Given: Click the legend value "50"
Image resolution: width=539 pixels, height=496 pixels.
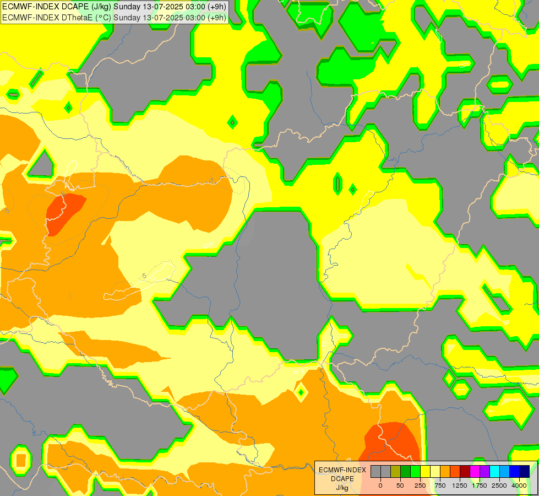Looking at the screenshot, I should [x=400, y=486].
